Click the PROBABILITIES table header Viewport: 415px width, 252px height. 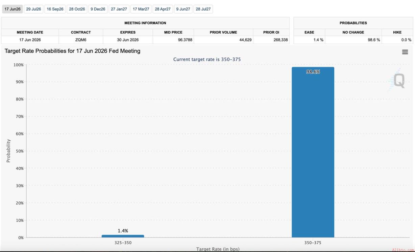(353, 23)
